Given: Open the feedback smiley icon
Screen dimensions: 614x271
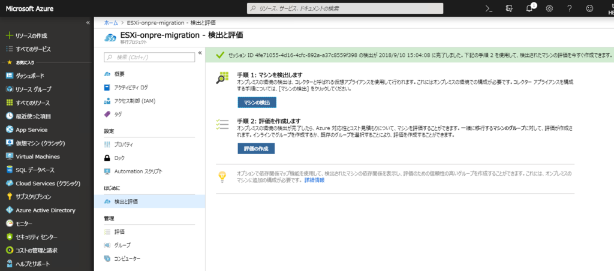Looking at the screenshot, I should (x=589, y=8).
